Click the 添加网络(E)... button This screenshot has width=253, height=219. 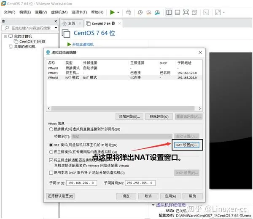129,116
